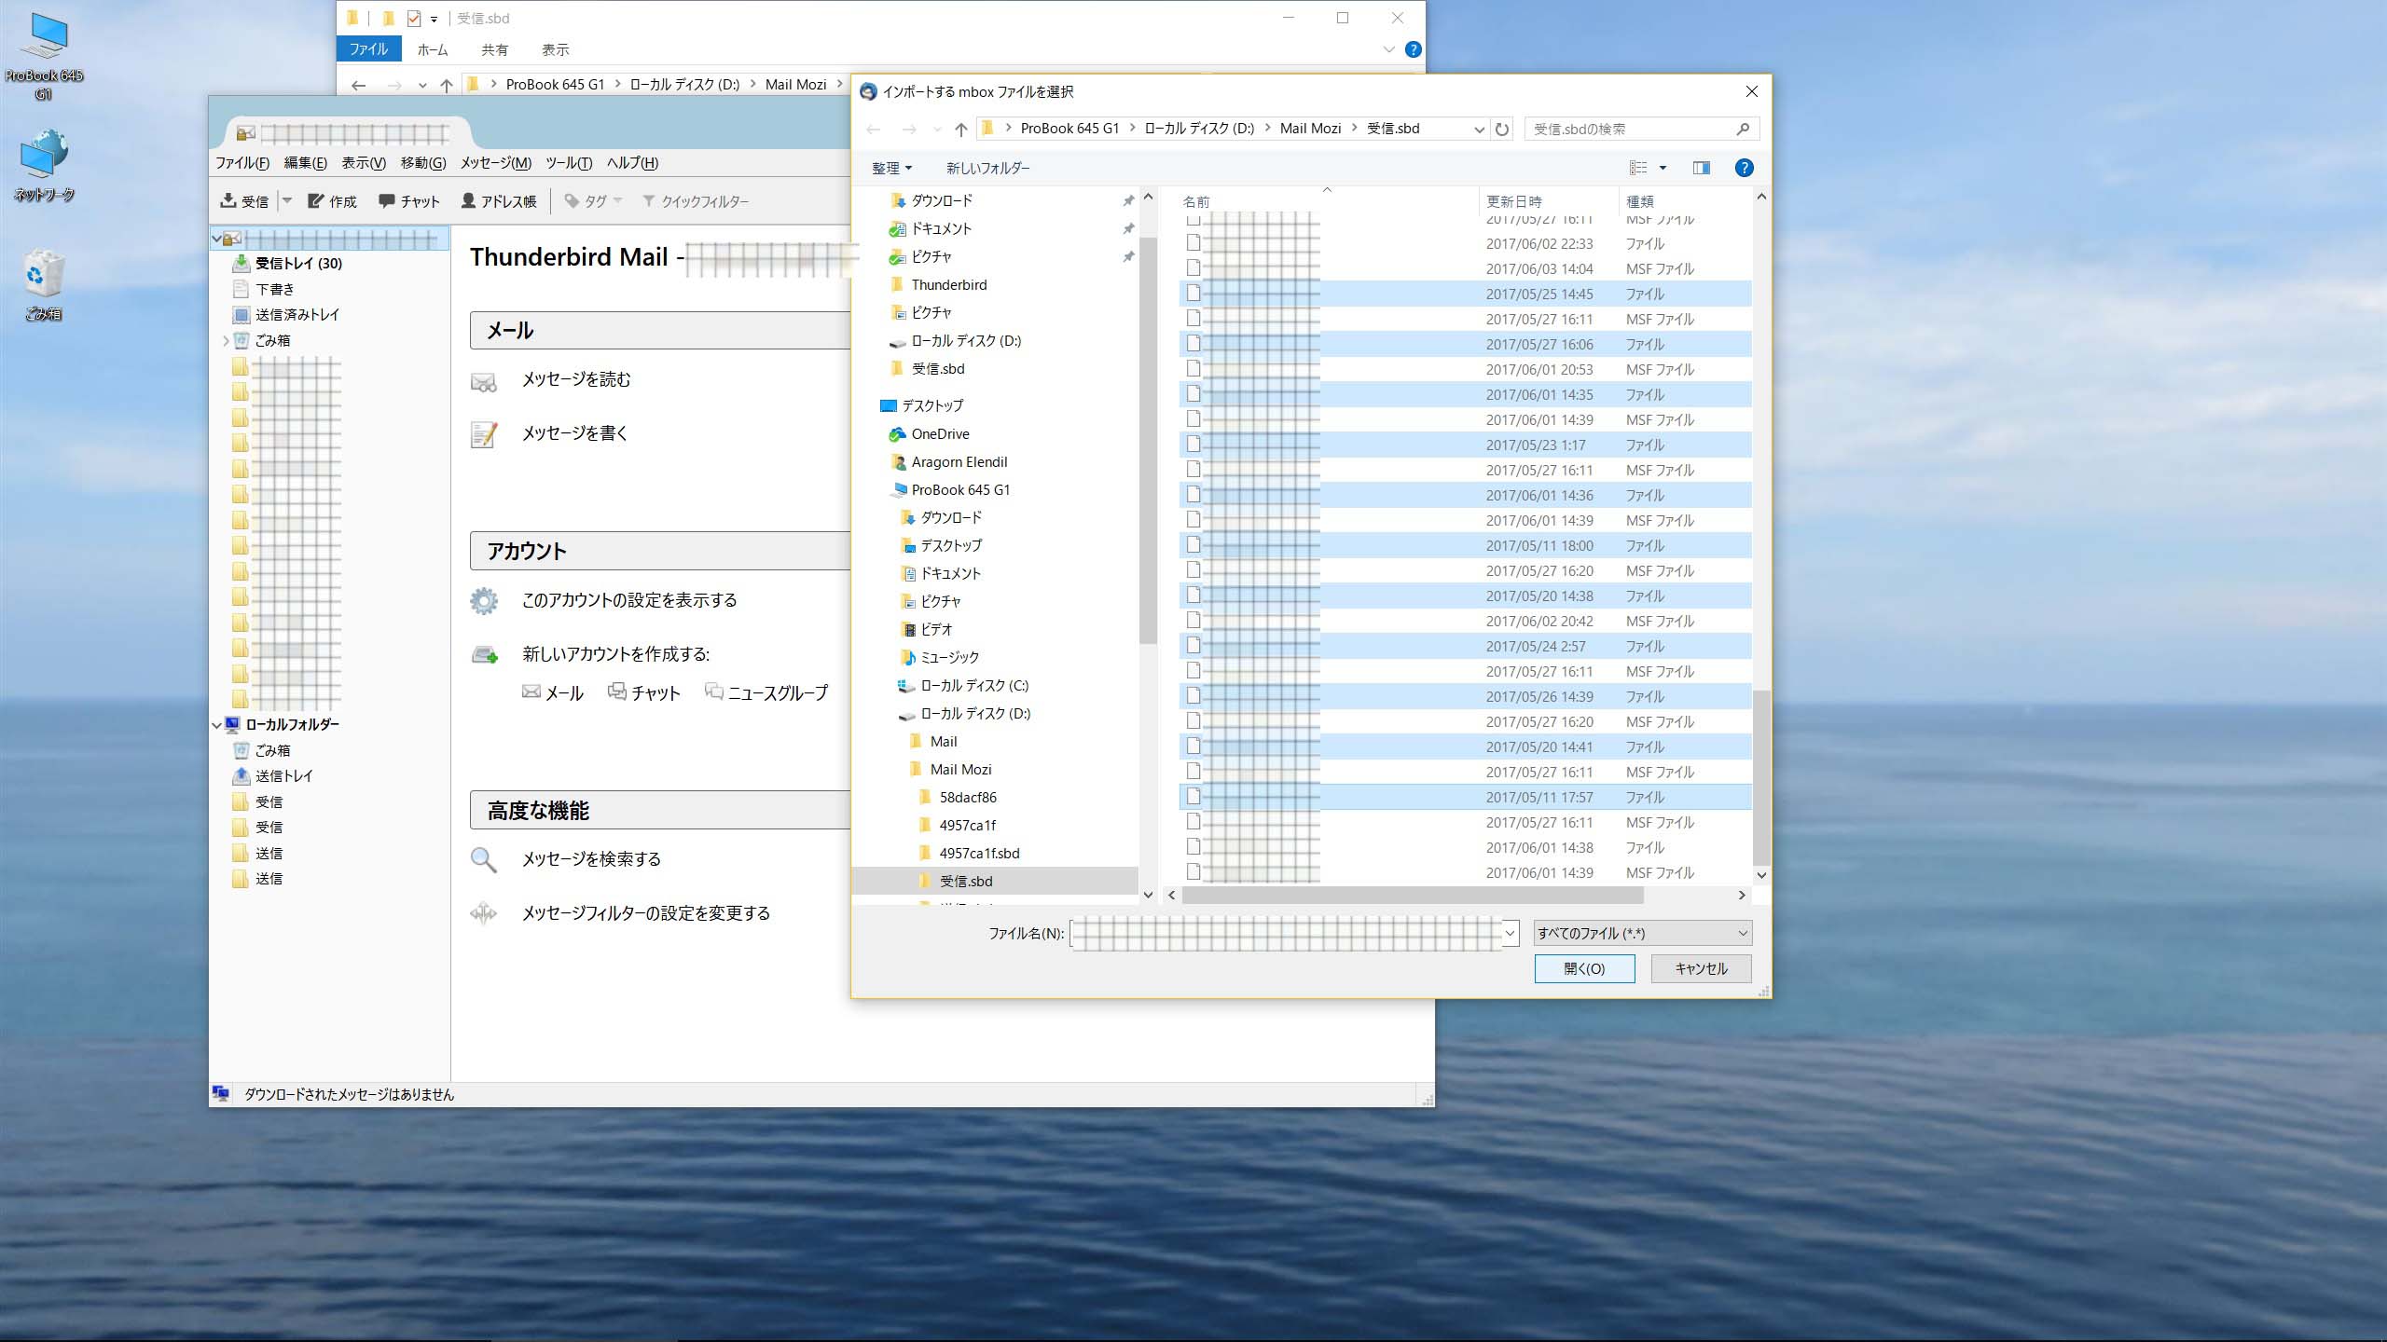Toggle the preview pane icon in dialog
The width and height of the screenshot is (2387, 1342).
pos(1702,168)
